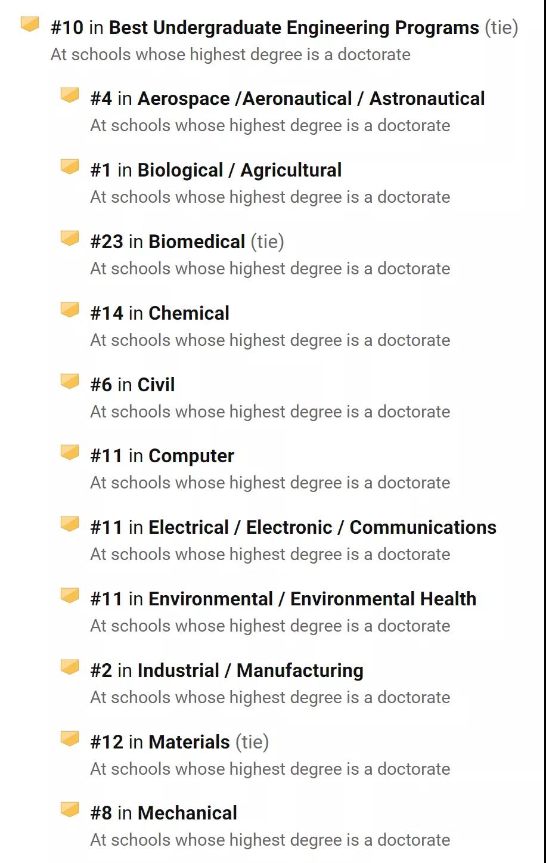This screenshot has width=546, height=863.
Task: Open the Aerospace / Aeronautical / Astronautical ranking
Action: coord(311,98)
